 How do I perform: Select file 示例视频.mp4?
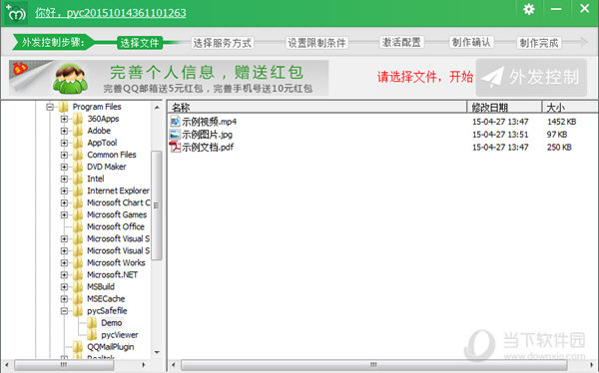point(209,122)
